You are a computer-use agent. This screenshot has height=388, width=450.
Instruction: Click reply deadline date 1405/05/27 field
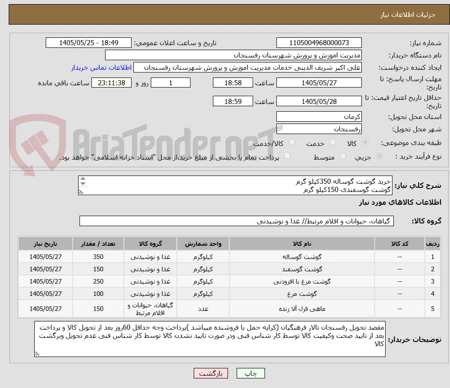click(319, 83)
